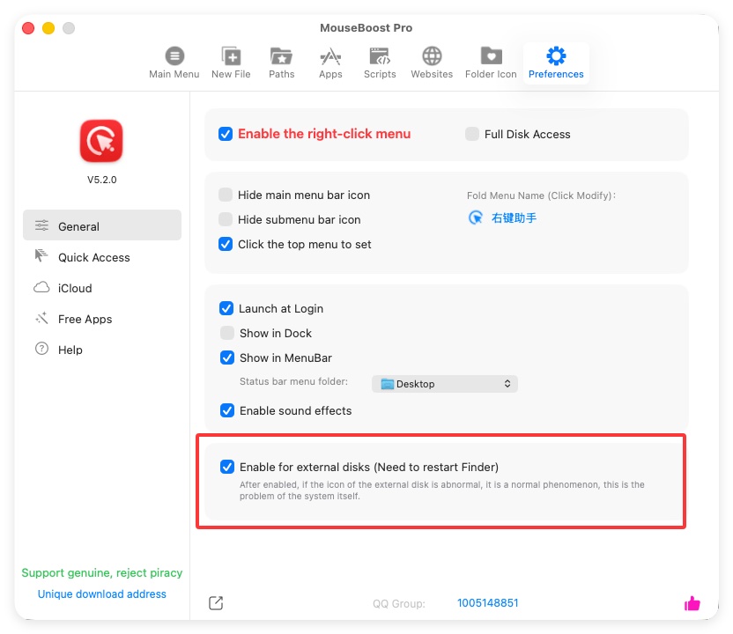The image size is (733, 634).
Task: Open Help in the sidebar
Action: [x=102, y=350]
